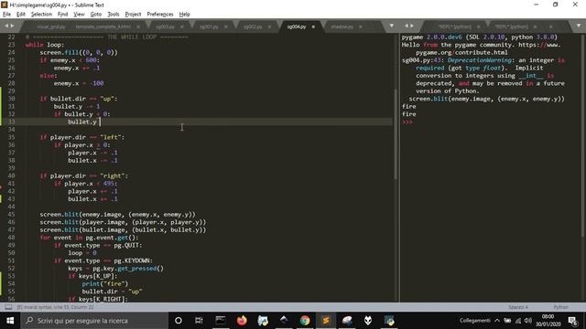Click line number 45 in the gutter
Image resolution: width=586 pixels, height=329 pixels.
click(x=11, y=215)
